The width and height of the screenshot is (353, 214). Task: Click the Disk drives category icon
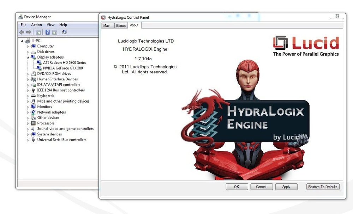pyautogui.click(x=33, y=52)
